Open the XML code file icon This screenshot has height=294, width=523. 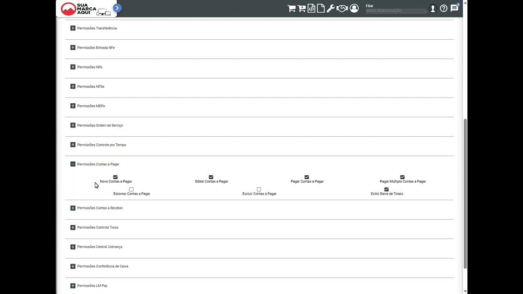pyautogui.click(x=311, y=8)
